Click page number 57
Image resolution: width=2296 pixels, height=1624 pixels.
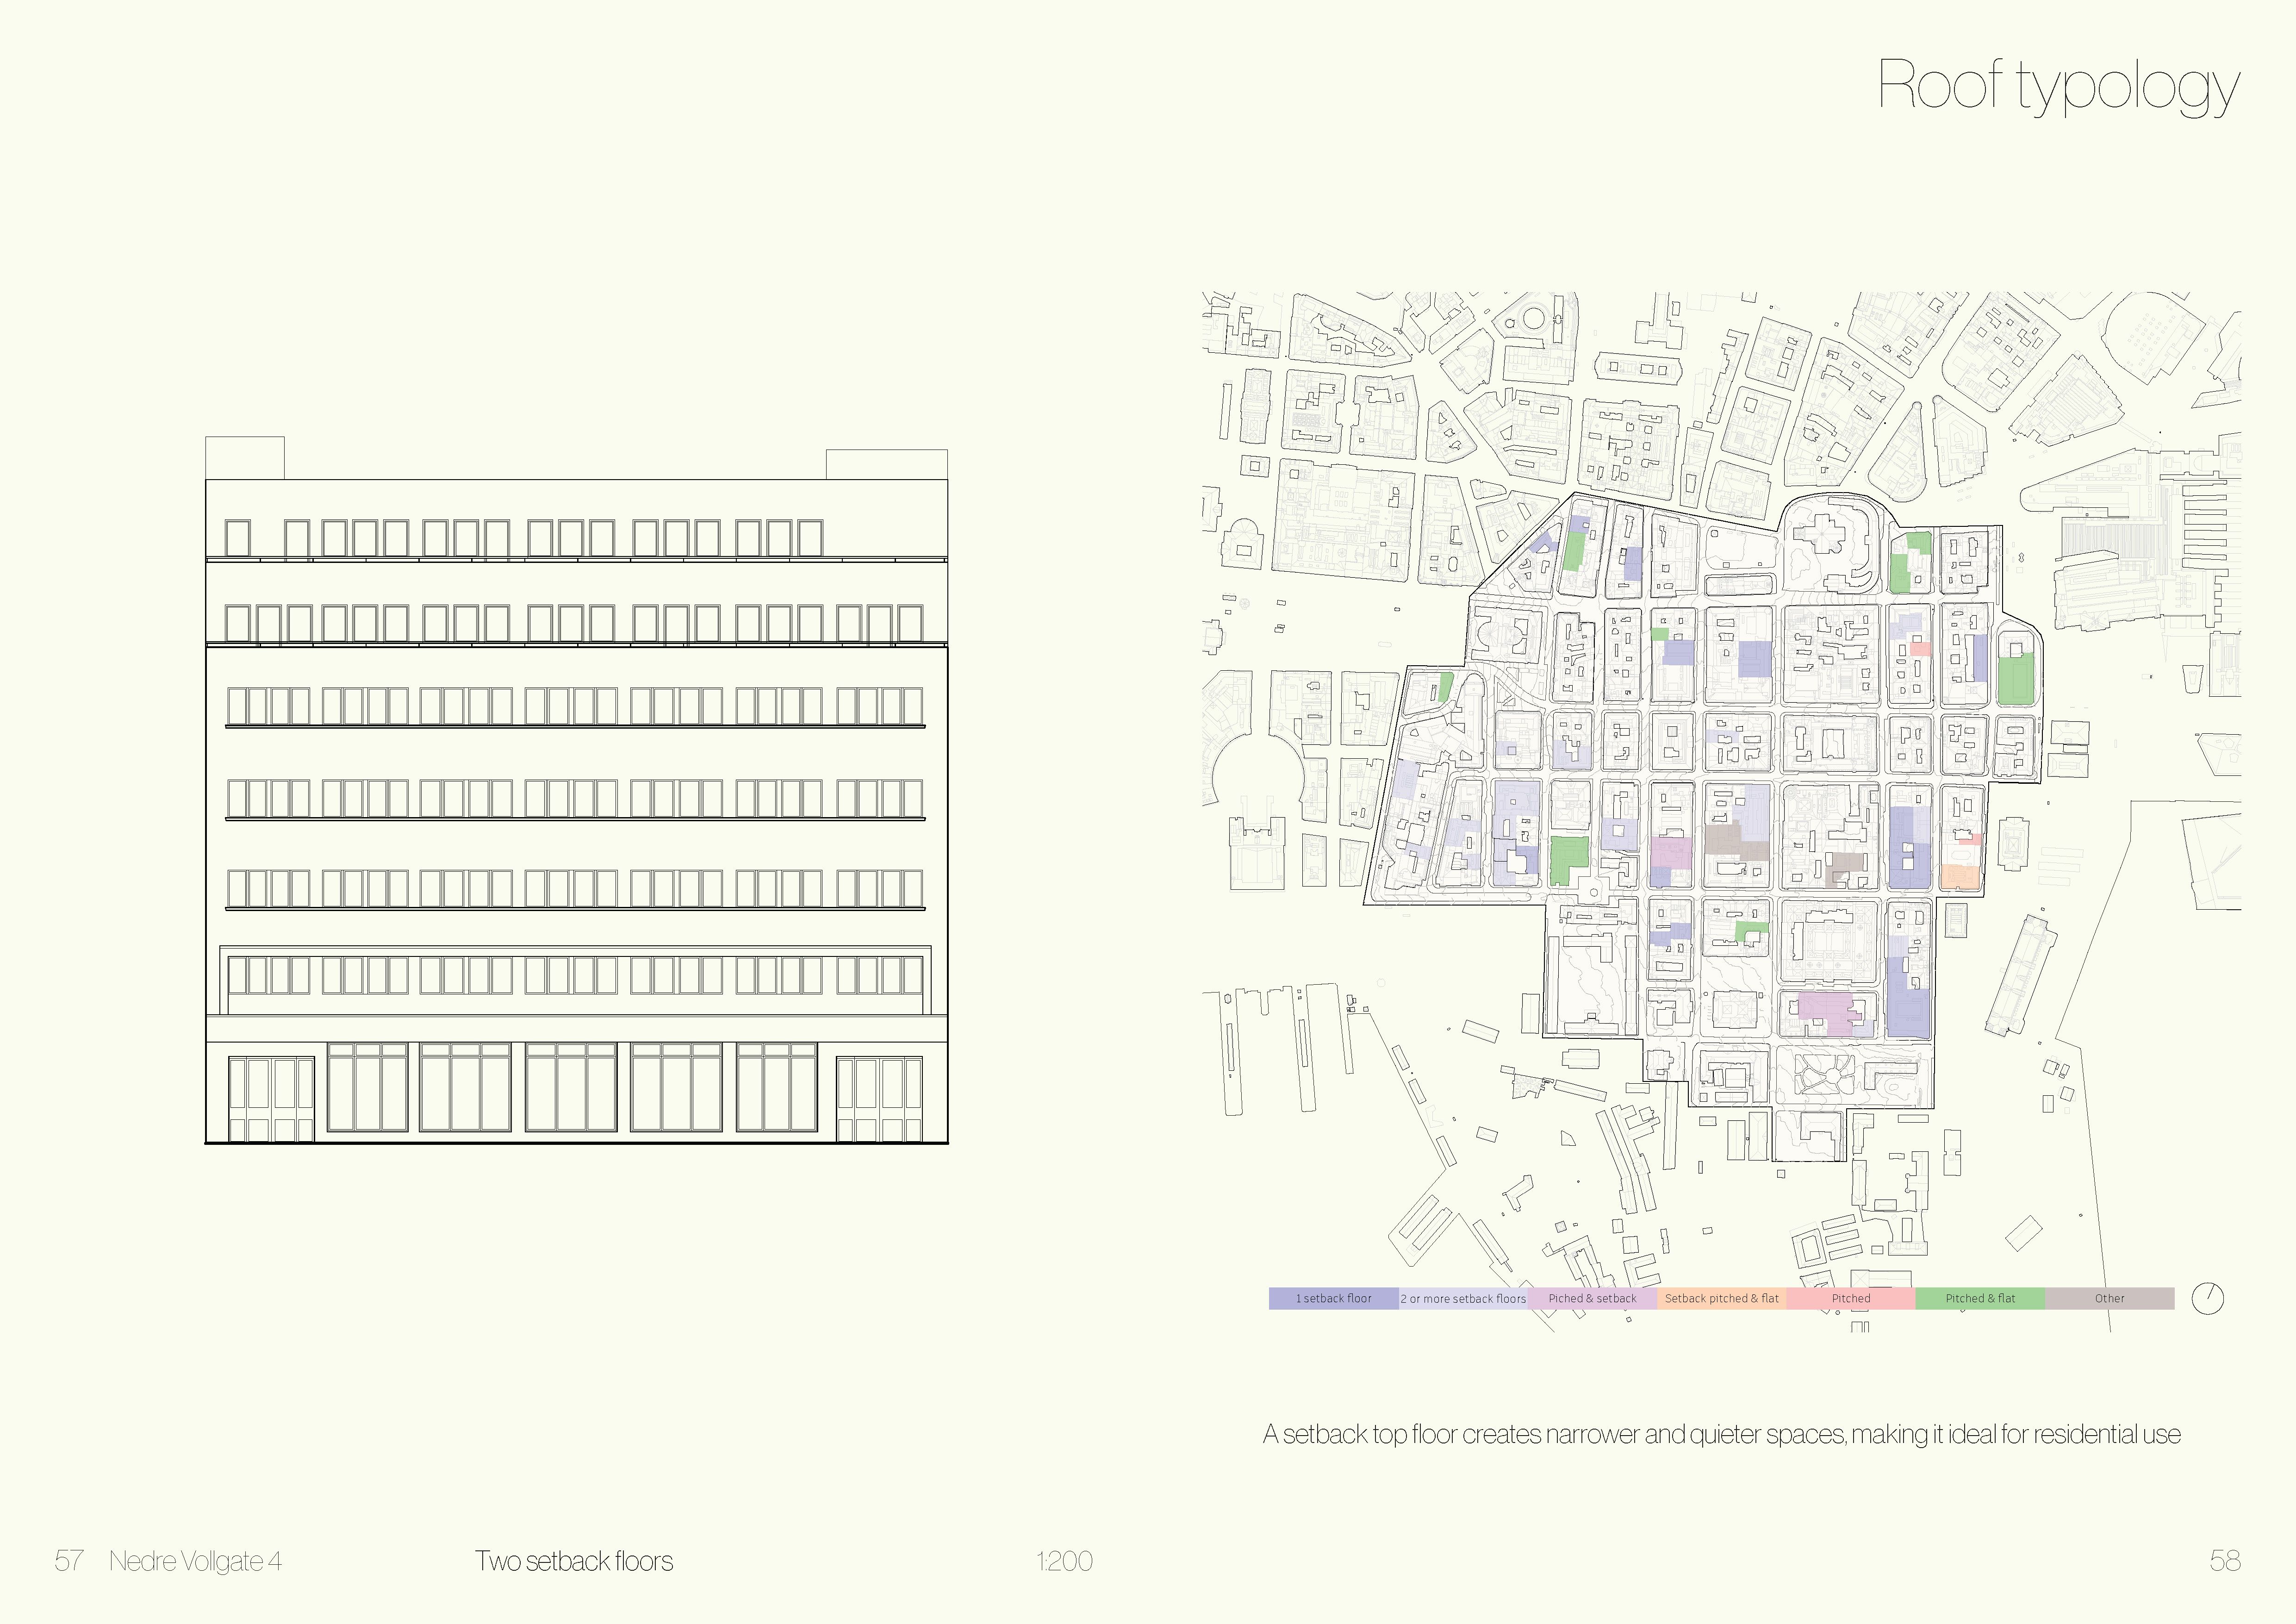point(68,1561)
